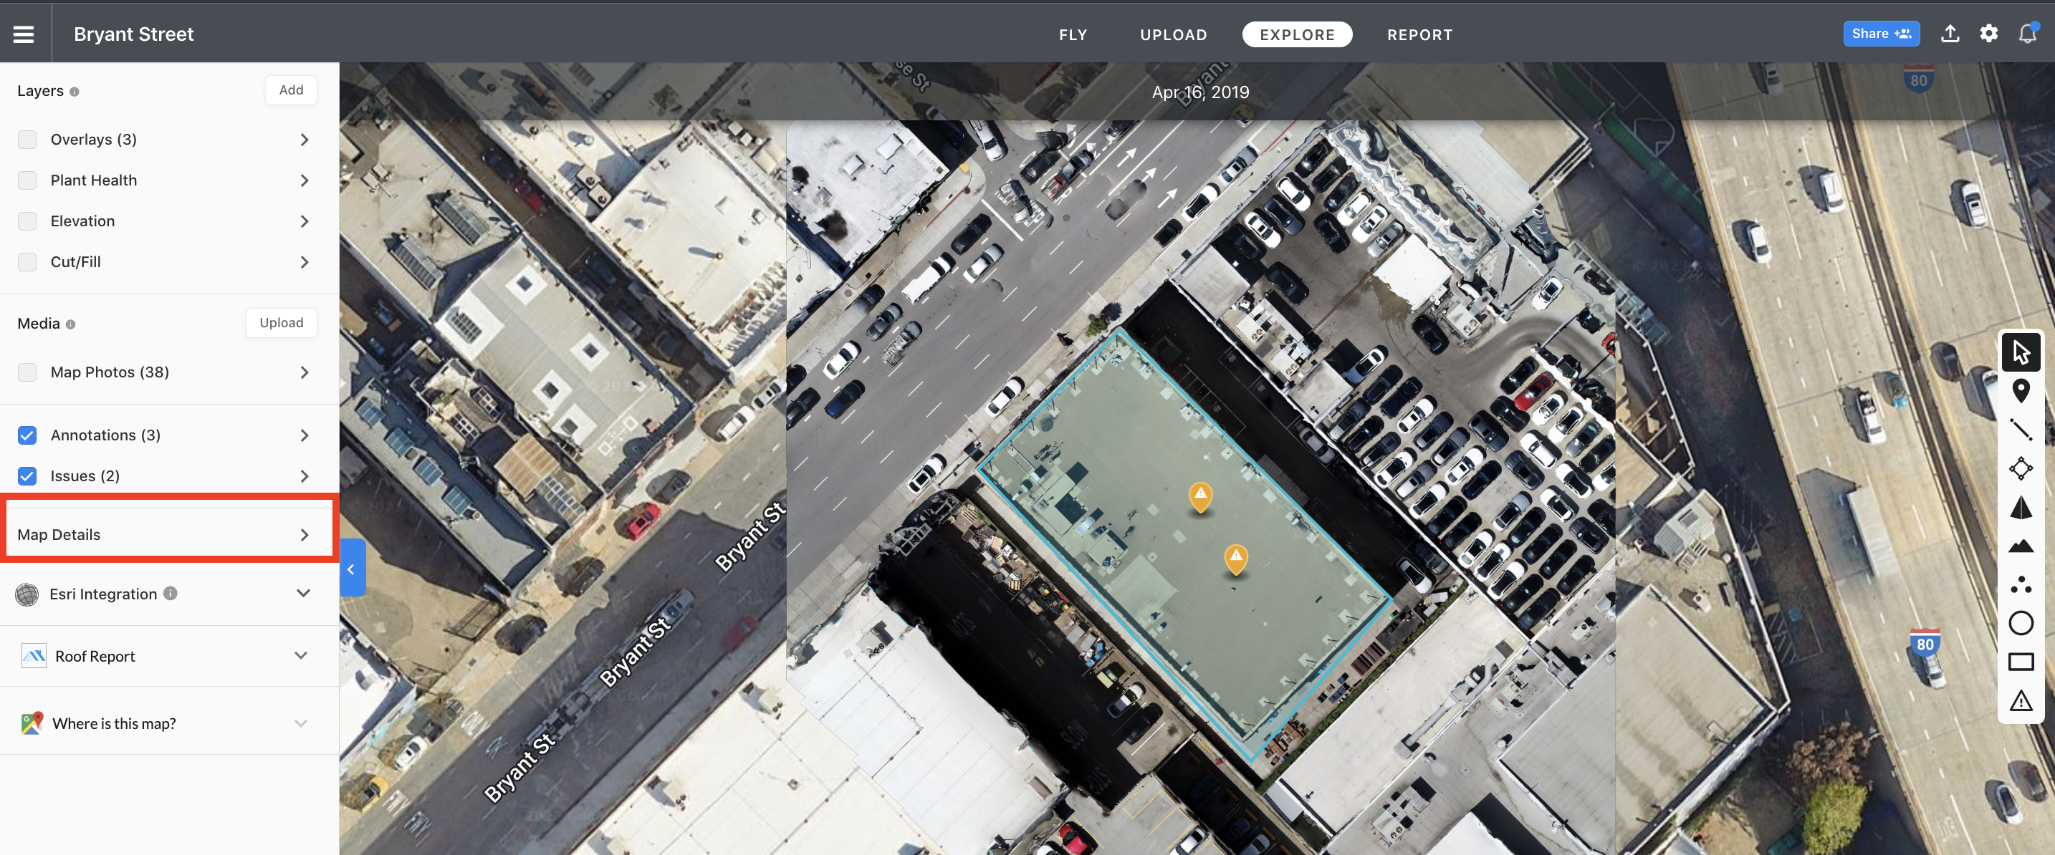Open Map Details chevron

(x=304, y=534)
